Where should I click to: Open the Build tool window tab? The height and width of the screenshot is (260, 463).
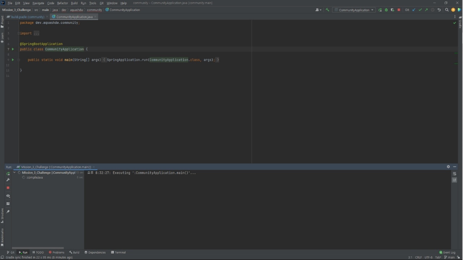(74, 252)
